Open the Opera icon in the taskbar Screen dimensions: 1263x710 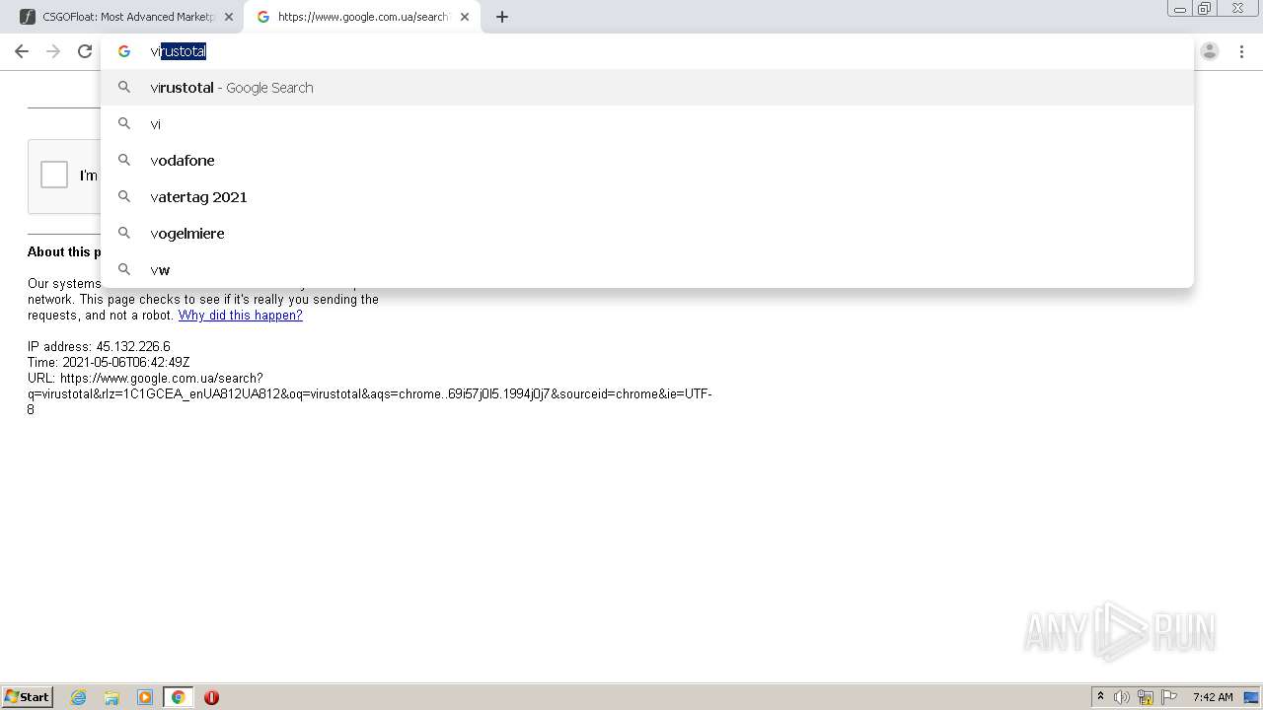pos(211,697)
